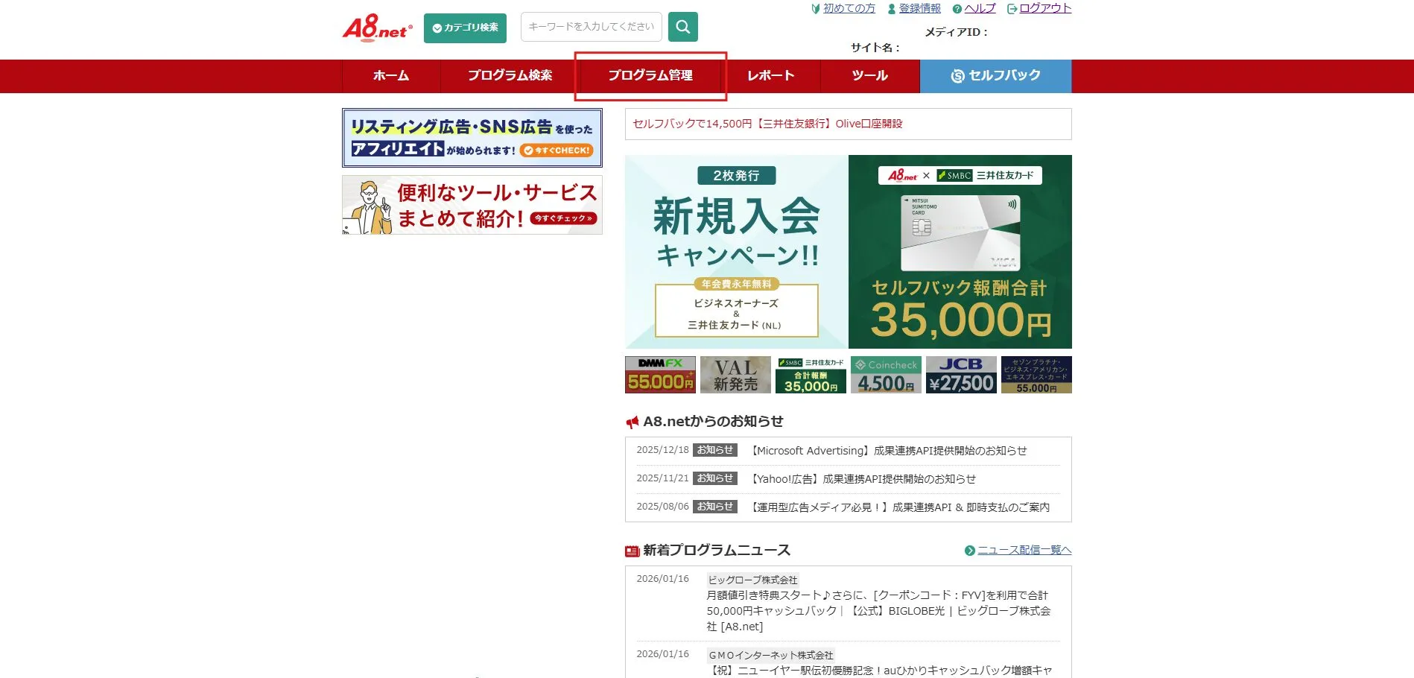Select the DMM FX 55,000円 thumbnail
The image size is (1414, 678).
(x=660, y=375)
